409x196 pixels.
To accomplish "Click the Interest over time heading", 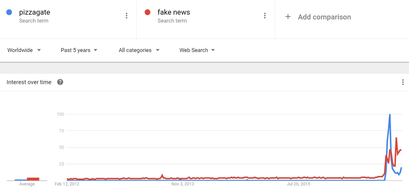I will (x=29, y=82).
